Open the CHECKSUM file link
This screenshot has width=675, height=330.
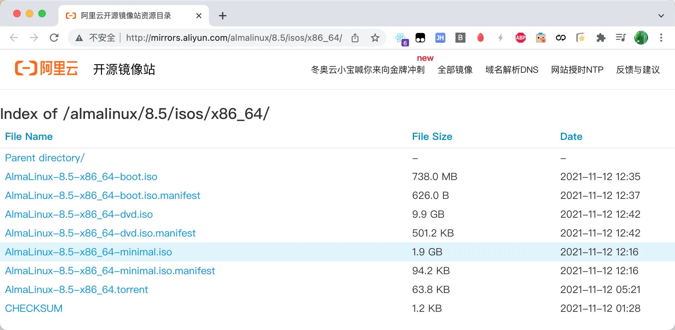click(x=34, y=308)
